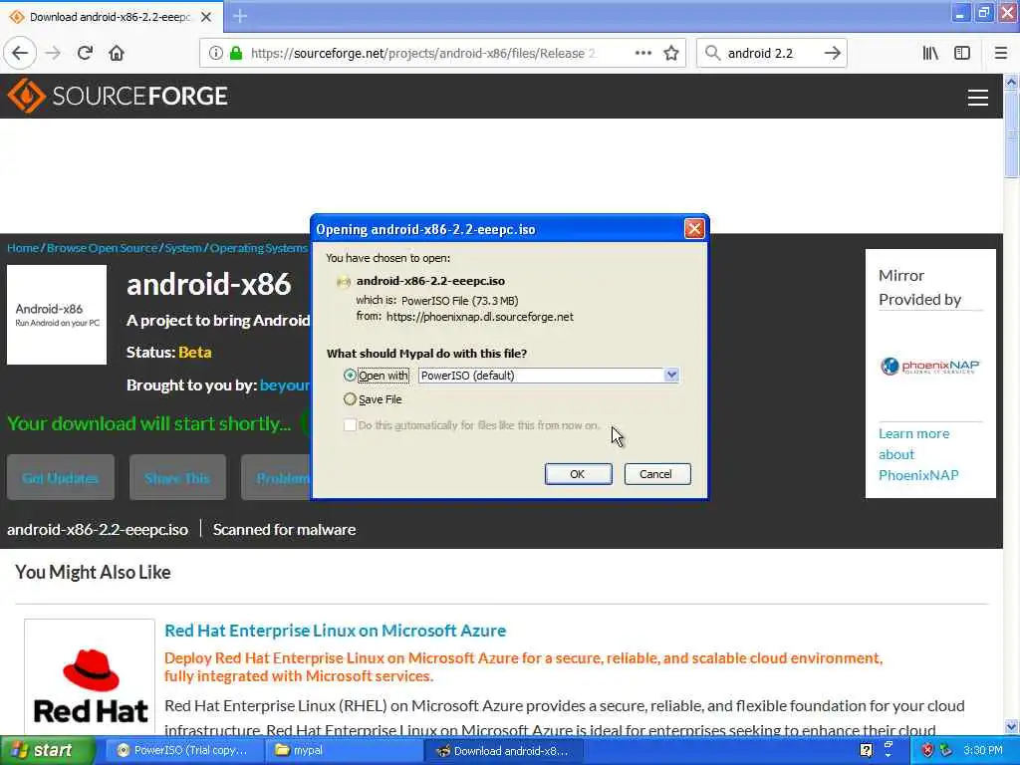Click the SourceForge logo
Screen dimensions: 1020x765
118,96
